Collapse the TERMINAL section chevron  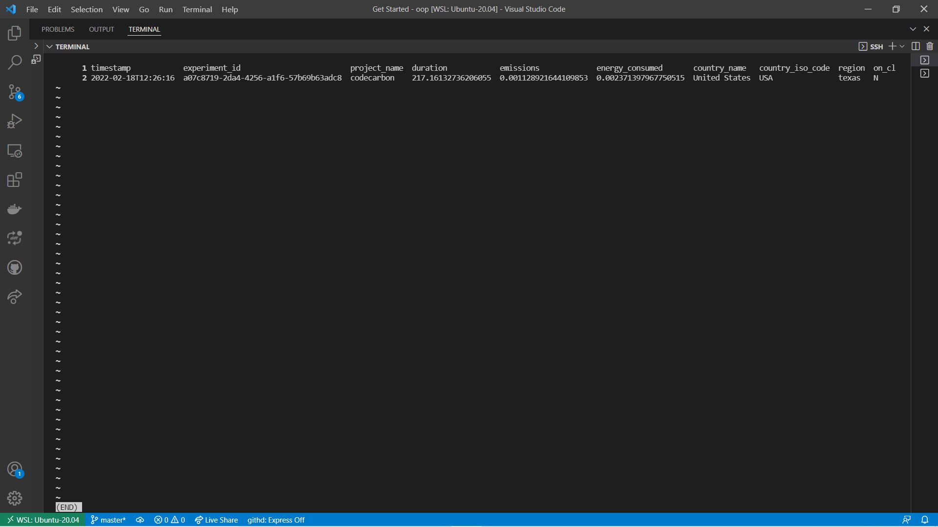[49, 46]
